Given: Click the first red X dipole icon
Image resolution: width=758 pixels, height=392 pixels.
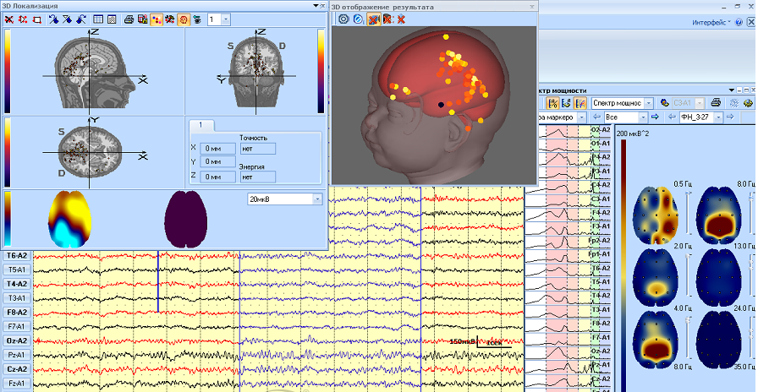Looking at the screenshot, I should 8,19.
